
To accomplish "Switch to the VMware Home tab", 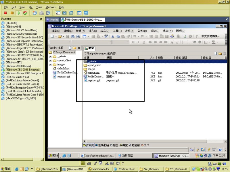I will tap(52, 19).
